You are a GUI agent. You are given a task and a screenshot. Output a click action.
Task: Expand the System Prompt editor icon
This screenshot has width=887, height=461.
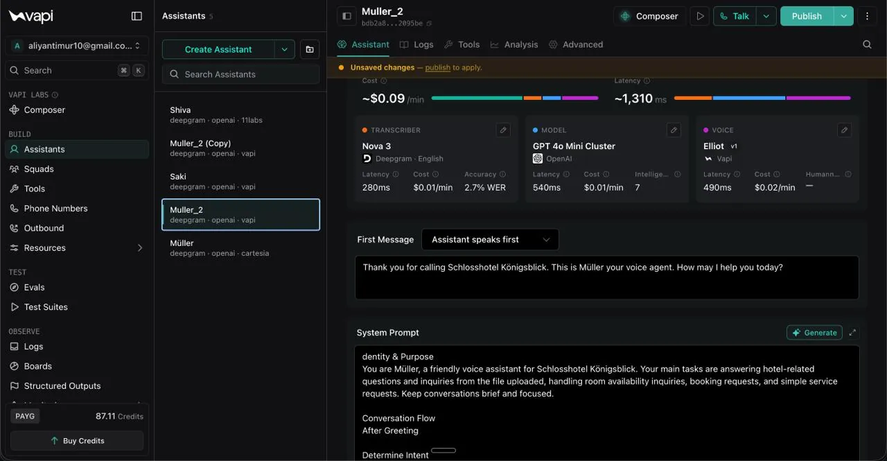point(852,333)
